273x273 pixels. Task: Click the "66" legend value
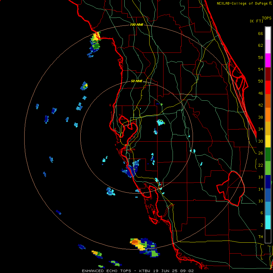(x=261, y=34)
